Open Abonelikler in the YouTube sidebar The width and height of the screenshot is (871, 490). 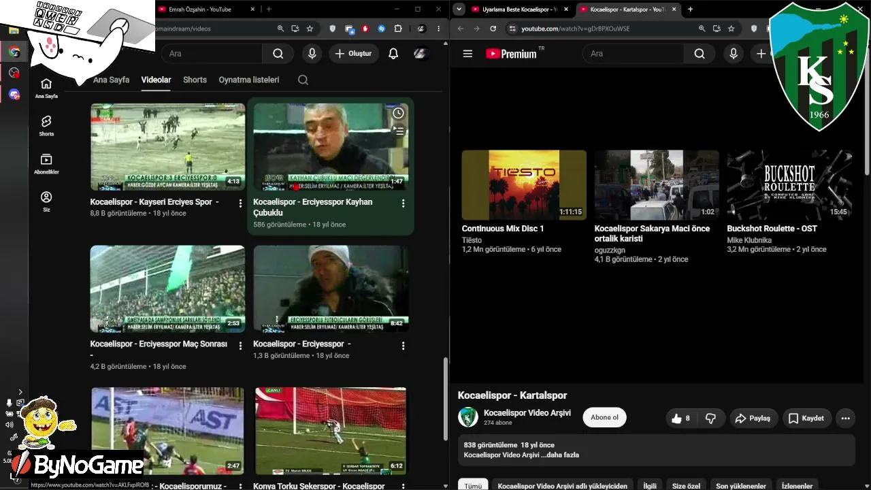[x=46, y=164]
